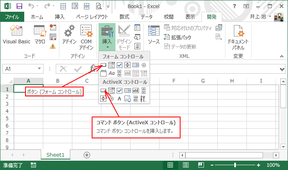Add a new sheet with plus button
Image resolution: width=288 pixels, height=170 pixels.
coord(87,155)
